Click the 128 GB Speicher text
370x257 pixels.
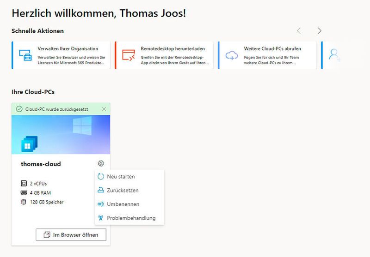tap(47, 202)
